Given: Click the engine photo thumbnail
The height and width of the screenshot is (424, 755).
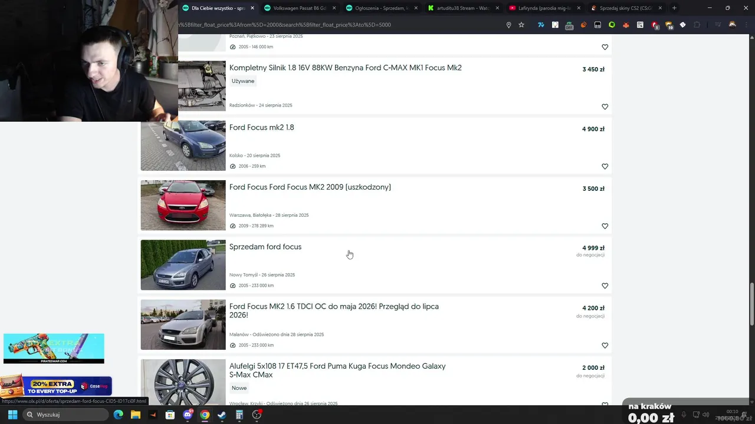Looking at the screenshot, I should [x=202, y=86].
